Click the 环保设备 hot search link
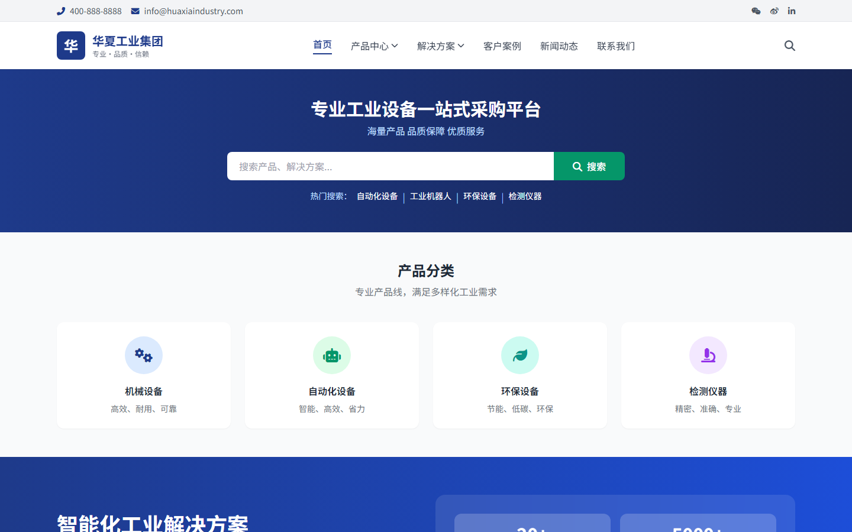Screen dimensions: 852x532 coord(480,196)
